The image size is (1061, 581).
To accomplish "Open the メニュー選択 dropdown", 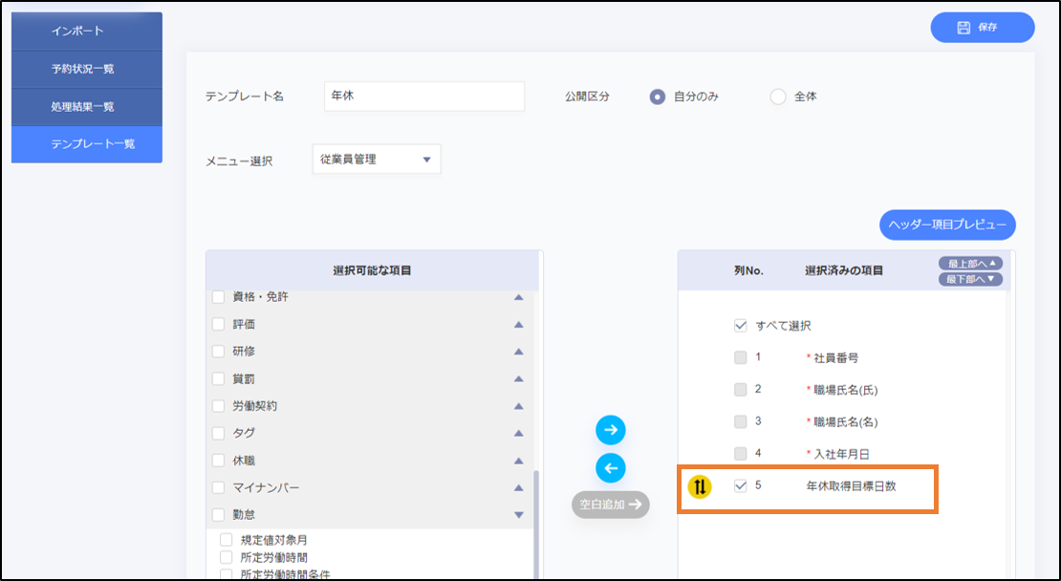I will [x=377, y=160].
